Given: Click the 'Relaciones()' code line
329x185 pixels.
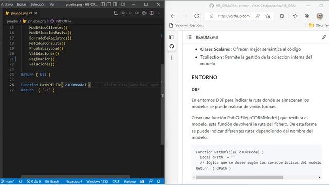Looking at the screenshot, I should pos(42,64).
